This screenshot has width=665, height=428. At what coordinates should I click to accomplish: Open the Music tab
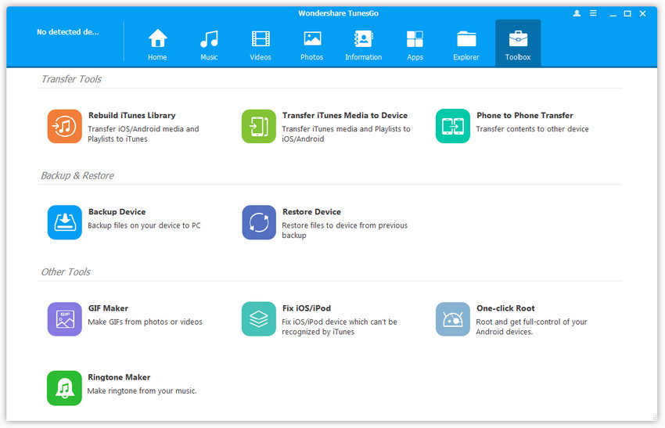209,44
